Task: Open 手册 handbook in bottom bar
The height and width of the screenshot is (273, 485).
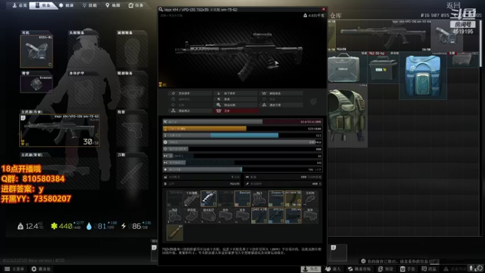Action: coord(408,269)
